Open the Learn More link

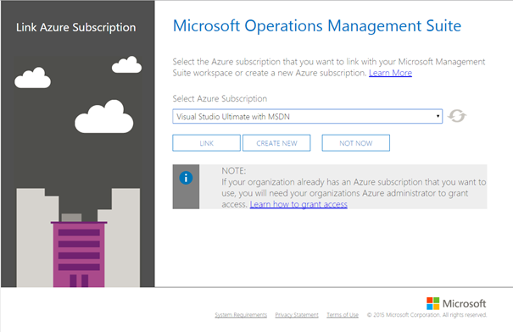(x=390, y=73)
